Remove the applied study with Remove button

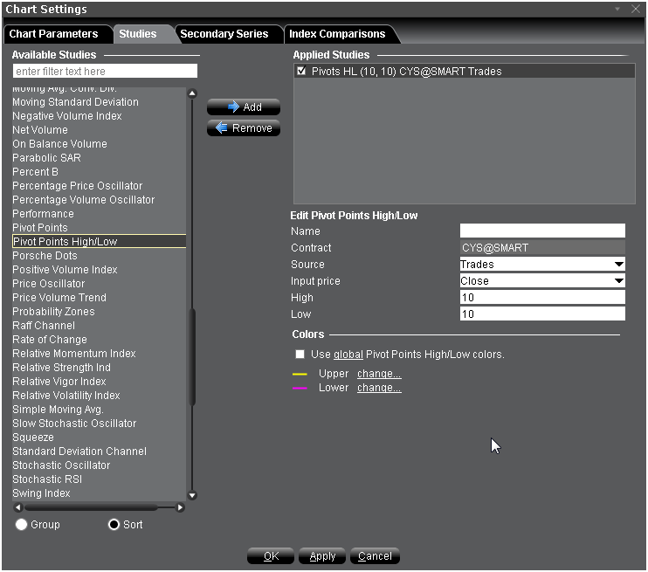coord(244,128)
